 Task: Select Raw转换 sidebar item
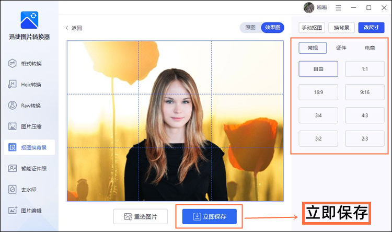tap(25, 106)
